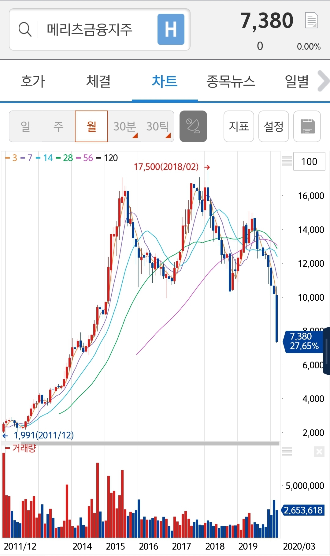Viewport: 330px width, 556px height.
Task: Tap the gray chart scrollbar strip
Action: (150, 443)
